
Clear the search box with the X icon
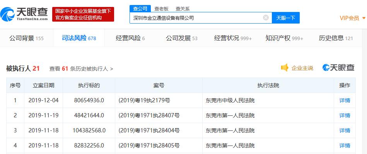[x=266, y=17]
